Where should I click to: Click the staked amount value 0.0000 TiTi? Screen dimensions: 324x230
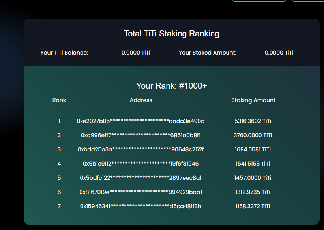279,53
